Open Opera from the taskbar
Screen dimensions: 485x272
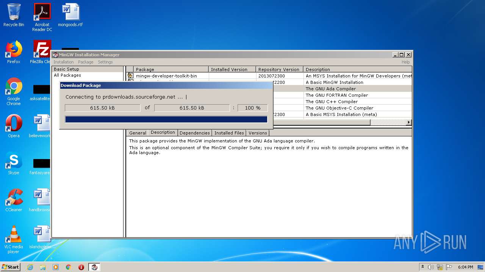click(x=81, y=267)
